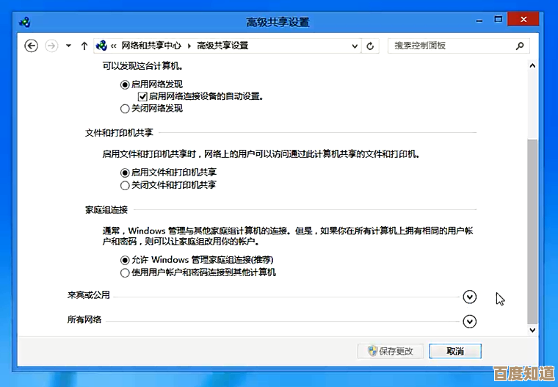Click the Back navigation arrow

(31, 46)
